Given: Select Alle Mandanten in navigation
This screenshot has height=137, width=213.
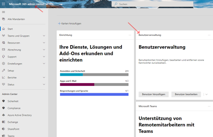Looking at the screenshot, I should 16,19.
